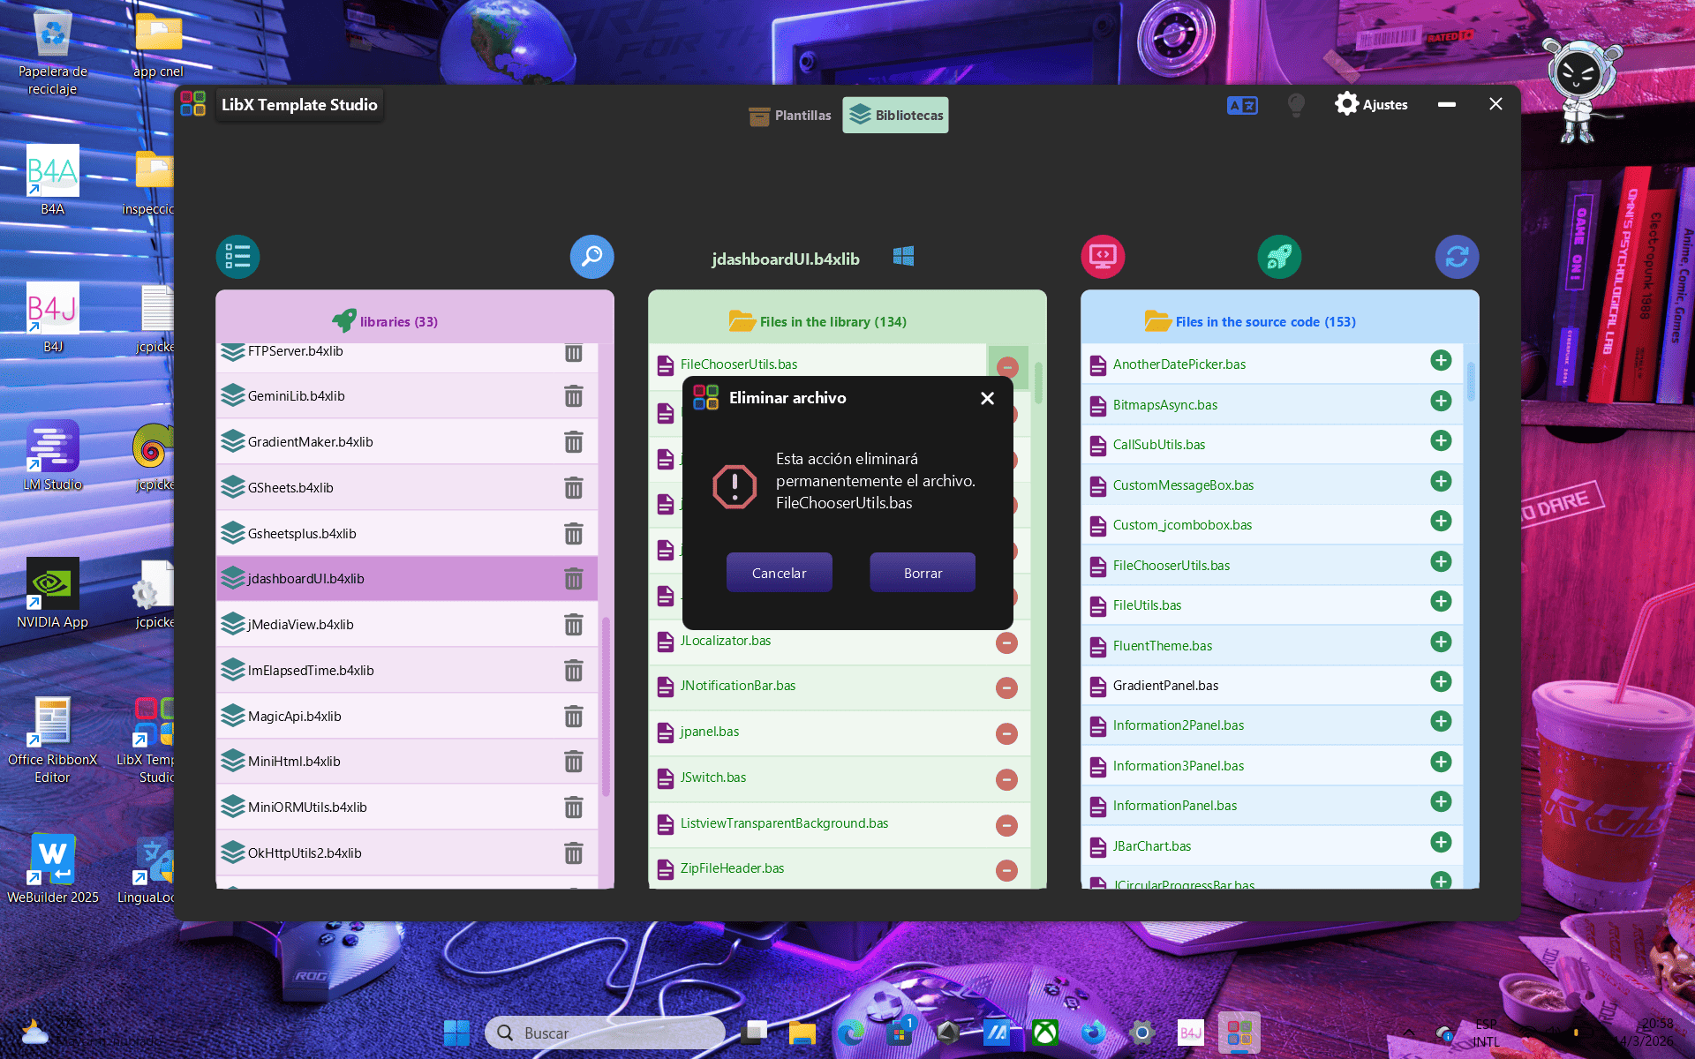Image resolution: width=1695 pixels, height=1059 pixels.
Task: Click the blue refresh sync icon
Action: click(1457, 257)
